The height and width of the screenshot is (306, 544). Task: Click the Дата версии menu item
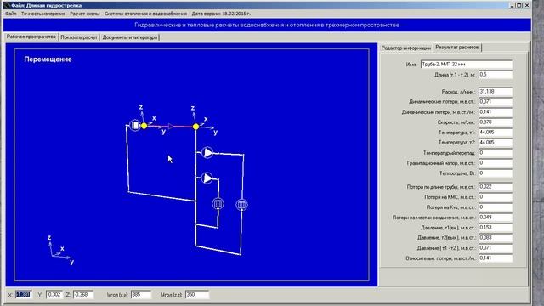(221, 14)
